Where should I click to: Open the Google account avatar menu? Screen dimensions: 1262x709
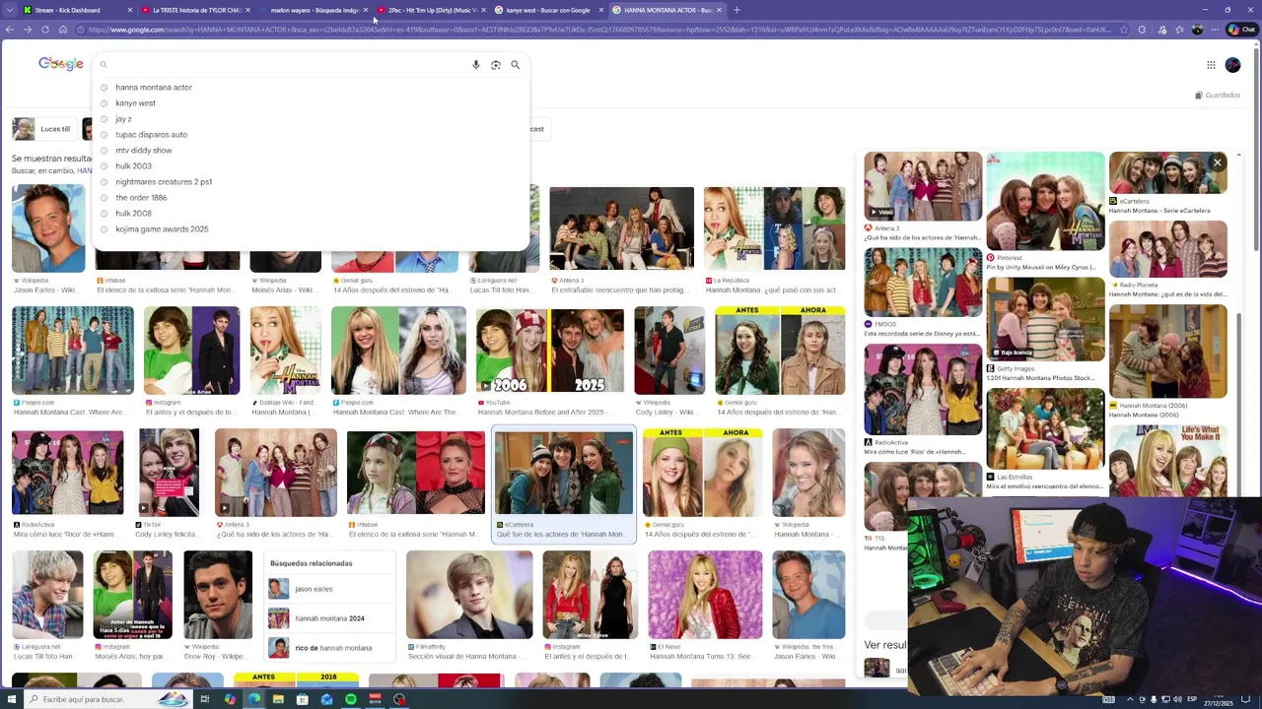coord(1232,65)
